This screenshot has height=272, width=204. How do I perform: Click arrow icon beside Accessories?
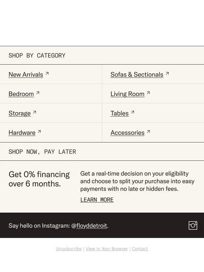(149, 132)
